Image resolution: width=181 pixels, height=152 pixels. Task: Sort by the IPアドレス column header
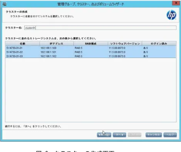[57, 44]
